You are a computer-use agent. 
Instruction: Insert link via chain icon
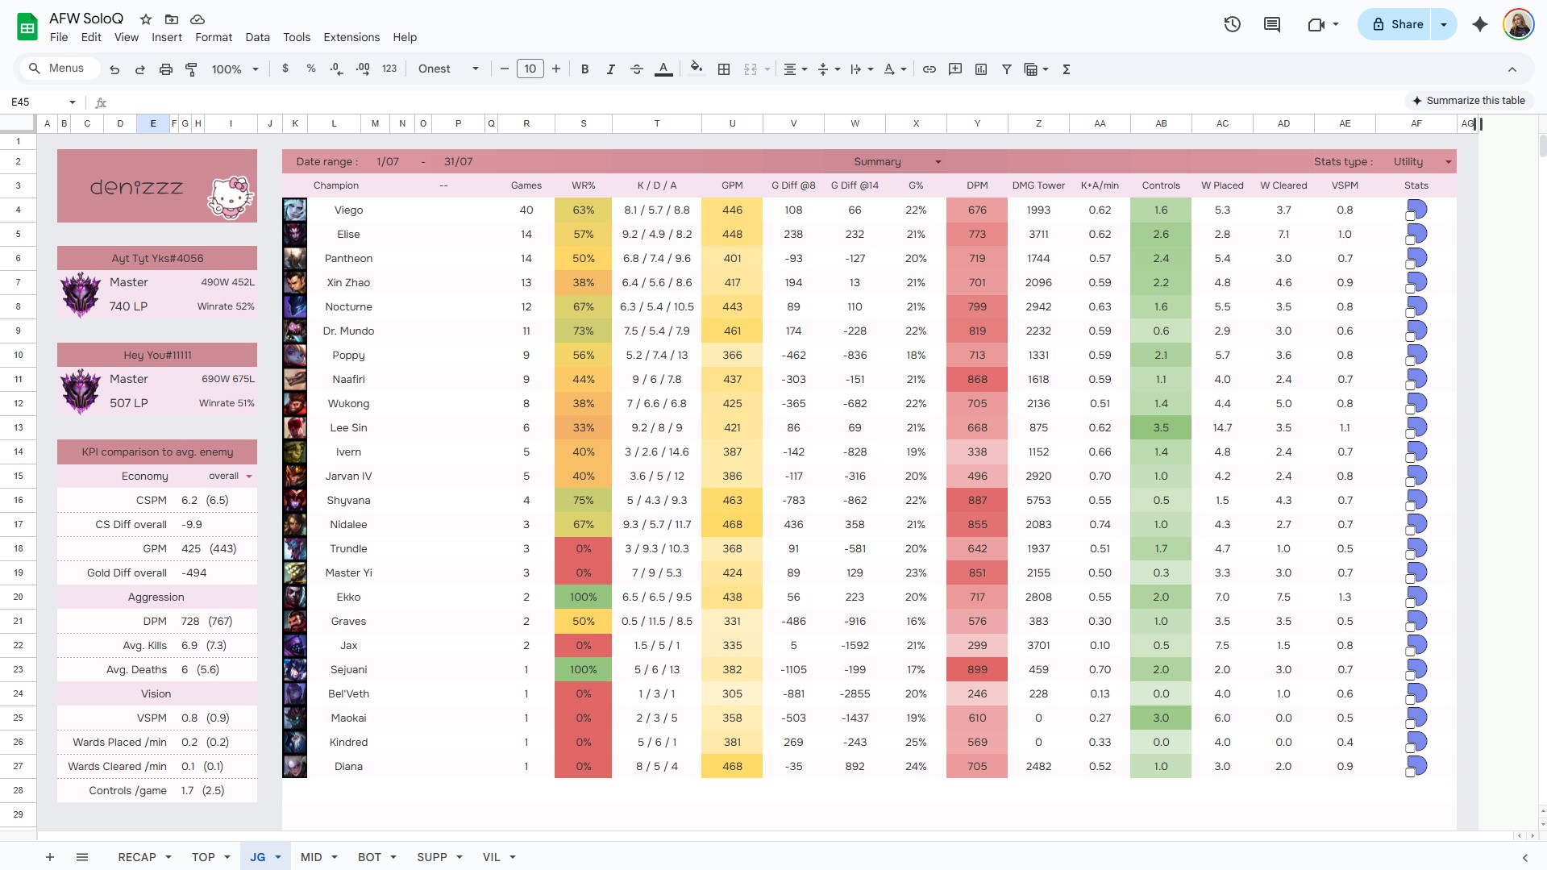(929, 69)
